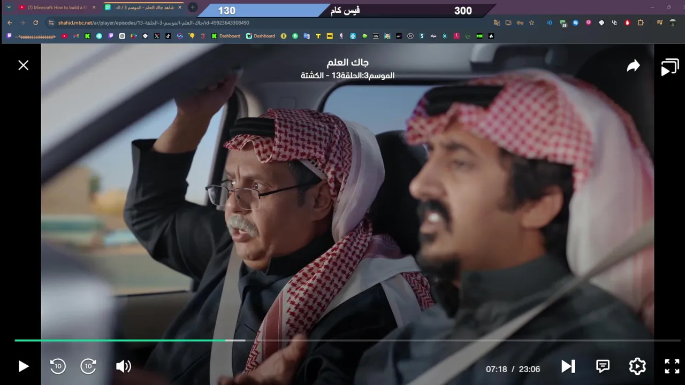Open the Notion bookmark icon
The width and height of the screenshot is (685, 385).
click(410, 36)
